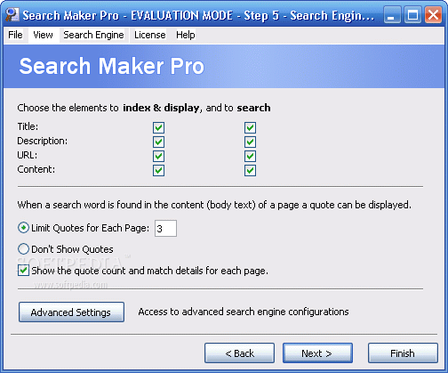Uncheck Title search checkbox
Viewport: 448px width, 373px height.
click(x=250, y=127)
